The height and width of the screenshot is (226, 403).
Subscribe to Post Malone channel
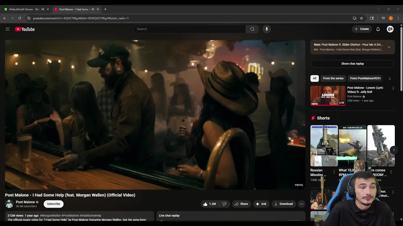tap(54, 204)
